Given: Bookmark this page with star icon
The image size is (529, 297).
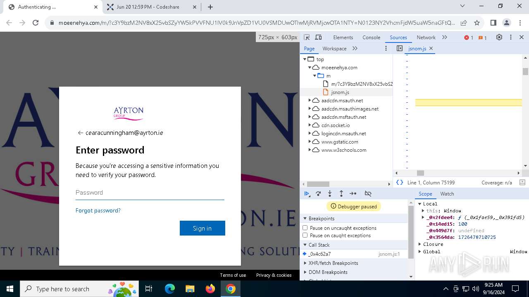Looking at the screenshot, I should [x=477, y=23].
